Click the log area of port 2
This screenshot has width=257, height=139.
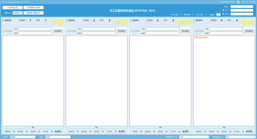pyautogui.click(x=97, y=81)
